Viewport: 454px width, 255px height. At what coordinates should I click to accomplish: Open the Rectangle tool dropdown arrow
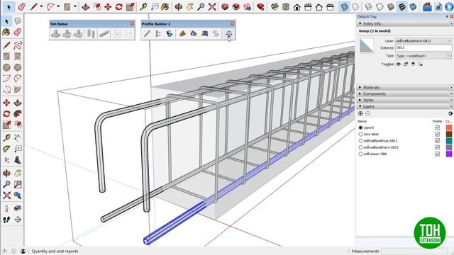point(75,6)
